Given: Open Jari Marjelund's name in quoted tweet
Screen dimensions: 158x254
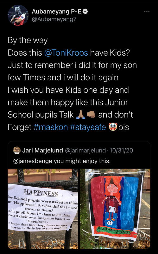Looking at the screenshot, I should 43,150.
